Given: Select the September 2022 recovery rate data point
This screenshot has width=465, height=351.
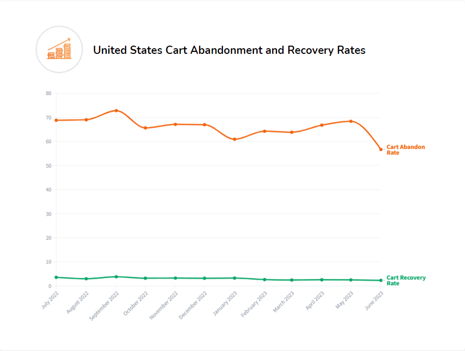Looking at the screenshot, I should coord(116,277).
